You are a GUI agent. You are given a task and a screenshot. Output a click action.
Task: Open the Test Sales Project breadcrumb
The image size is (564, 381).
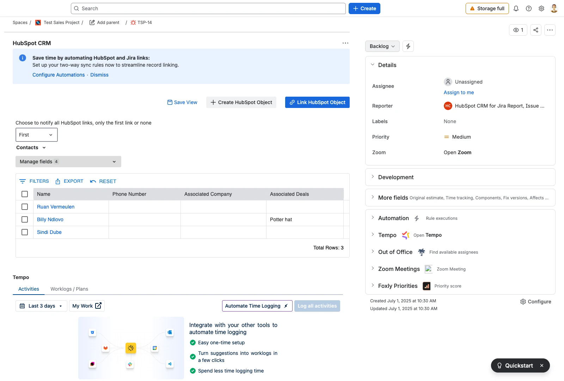(x=58, y=23)
